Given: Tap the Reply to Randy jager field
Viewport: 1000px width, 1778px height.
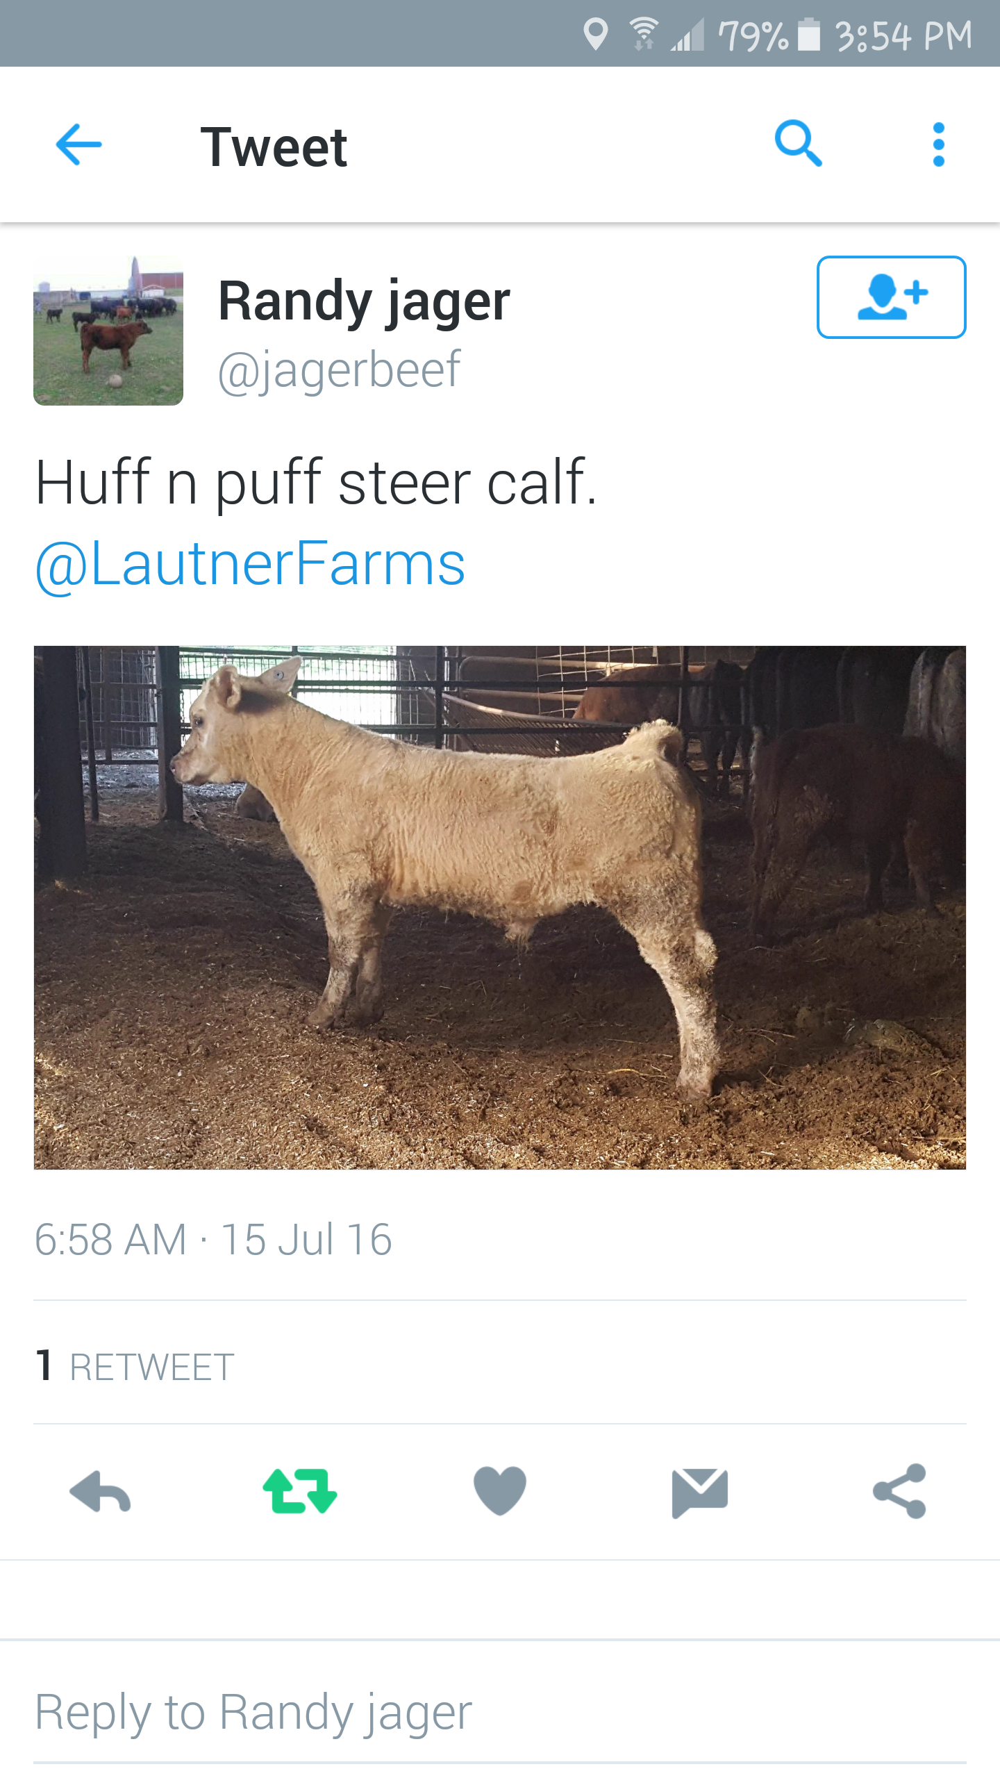Looking at the screenshot, I should click(x=500, y=1713).
